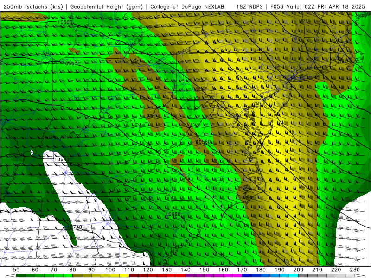This screenshot has width=371, height=278.
Task: Click the '250mb Isotachs (kts)' title text
Action: coord(33,7)
